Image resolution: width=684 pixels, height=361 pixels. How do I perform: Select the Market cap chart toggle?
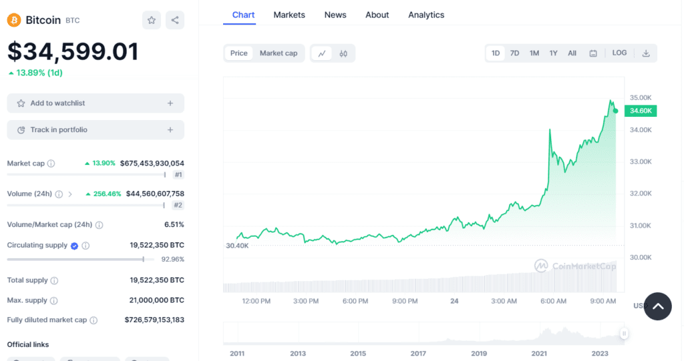point(279,53)
